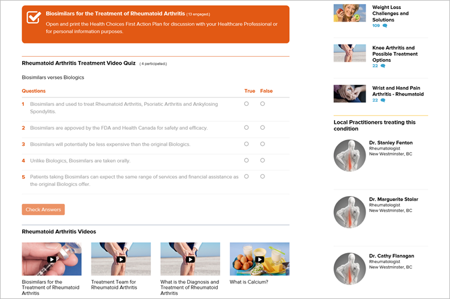Play the What is Calcium video
Image resolution: width=450 pixels, height=299 pixels.
tap(260, 260)
